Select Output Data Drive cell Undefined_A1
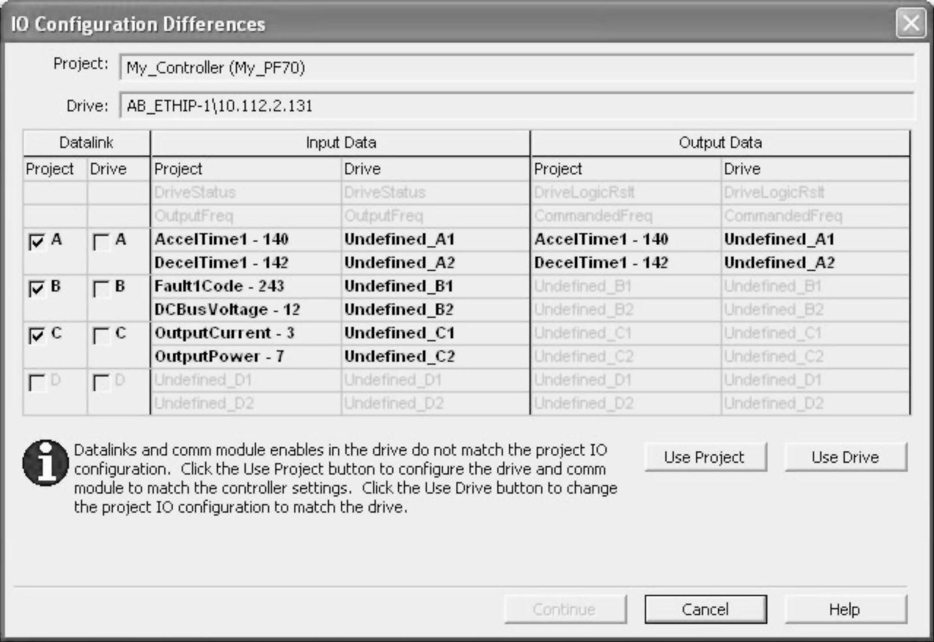The width and height of the screenshot is (934, 642). click(x=816, y=240)
